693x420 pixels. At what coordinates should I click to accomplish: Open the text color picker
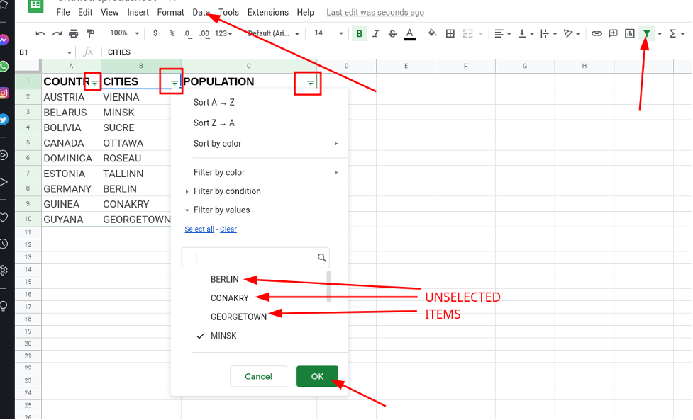[410, 33]
